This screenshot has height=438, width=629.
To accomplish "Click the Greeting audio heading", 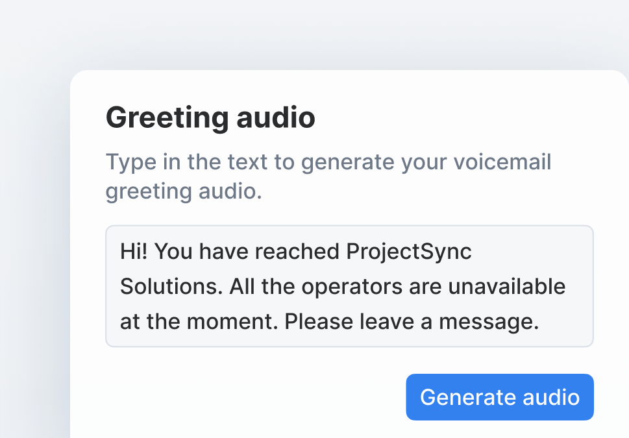I will tap(210, 118).
